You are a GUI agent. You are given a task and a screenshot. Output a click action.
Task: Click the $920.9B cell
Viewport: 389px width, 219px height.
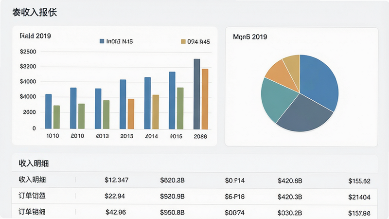172,197
